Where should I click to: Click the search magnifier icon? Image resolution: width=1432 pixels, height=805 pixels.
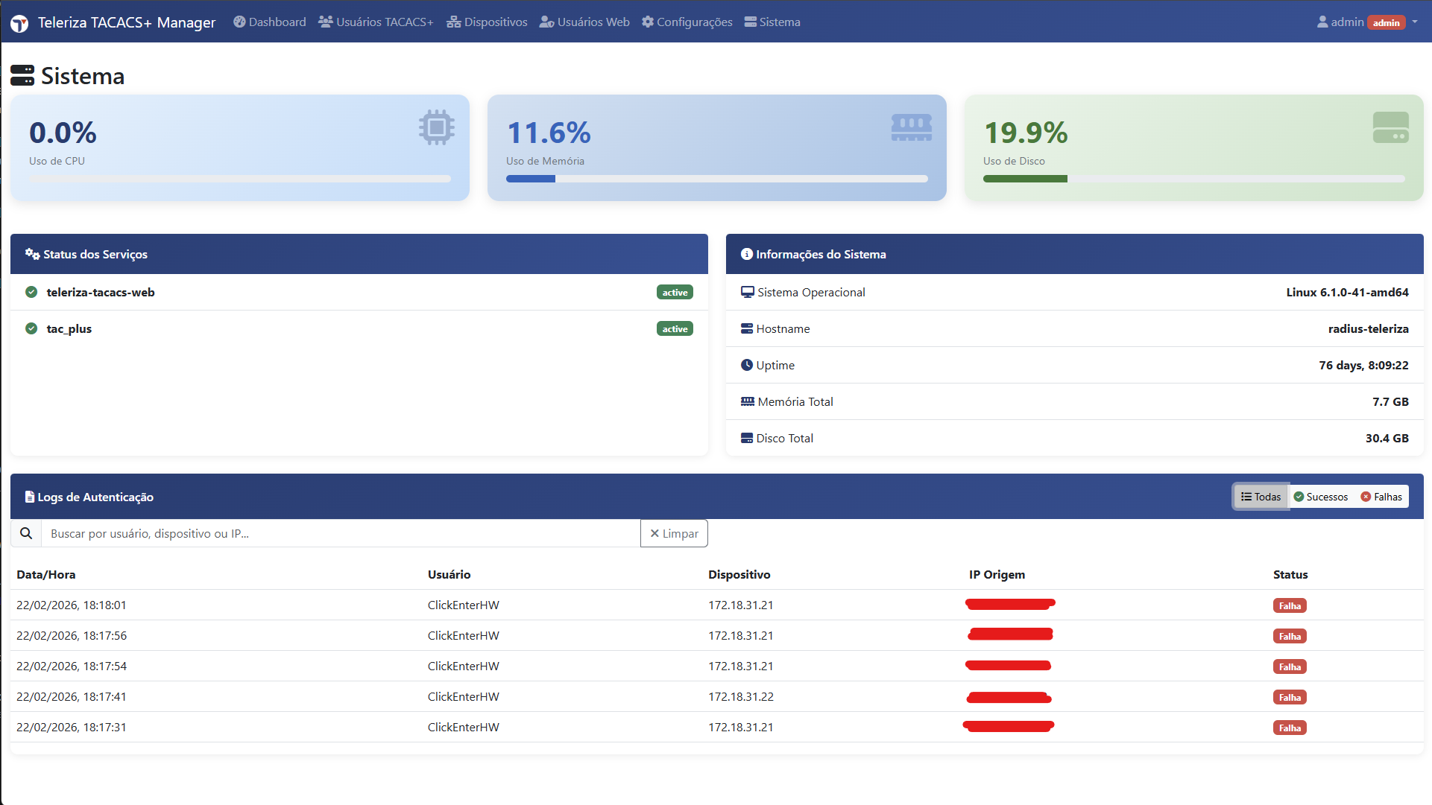coord(26,533)
